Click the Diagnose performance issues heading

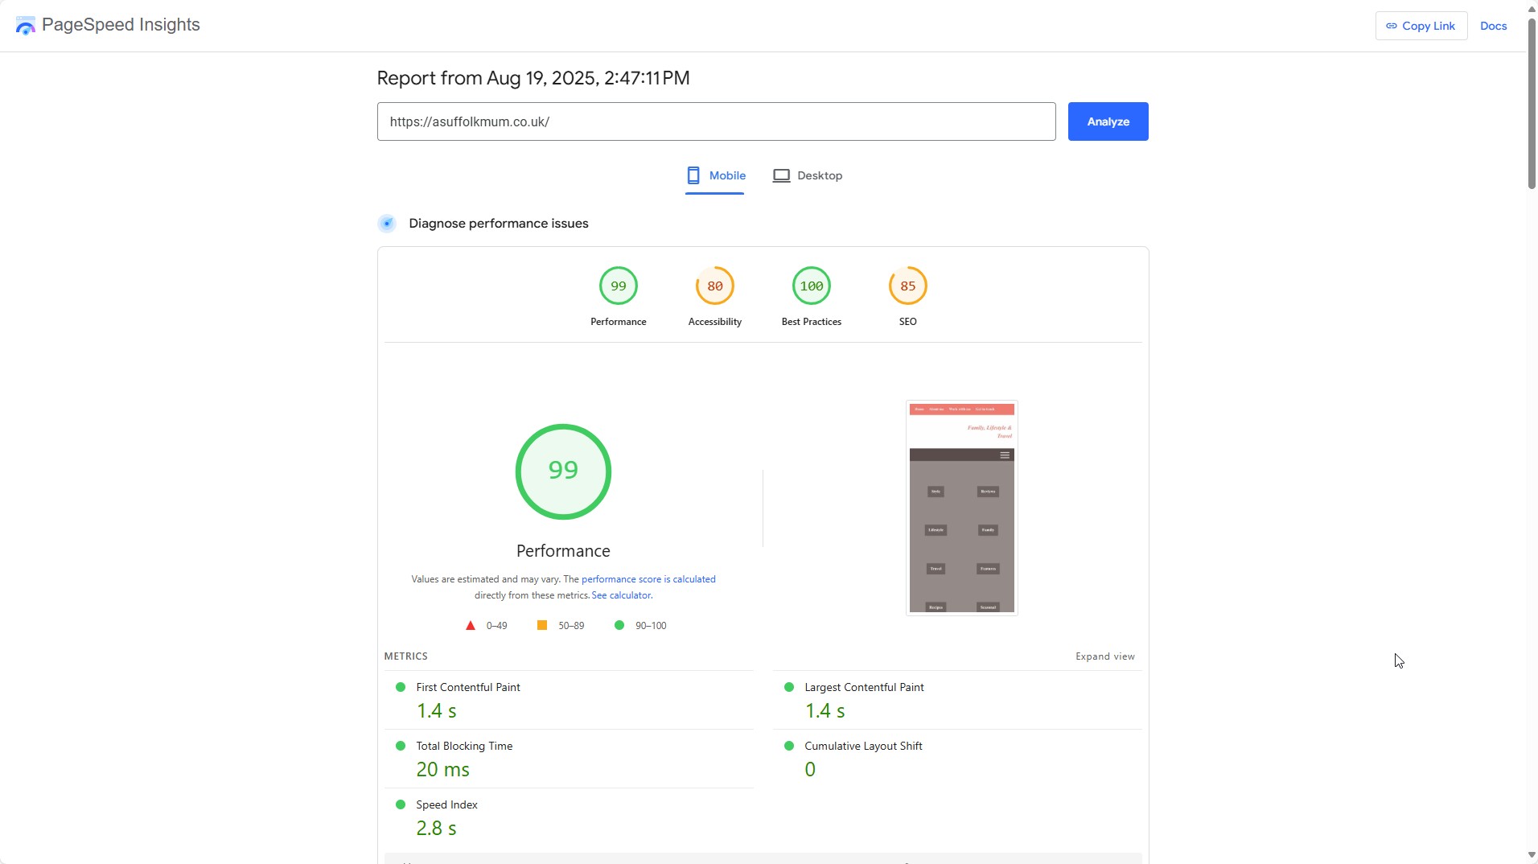pos(499,224)
